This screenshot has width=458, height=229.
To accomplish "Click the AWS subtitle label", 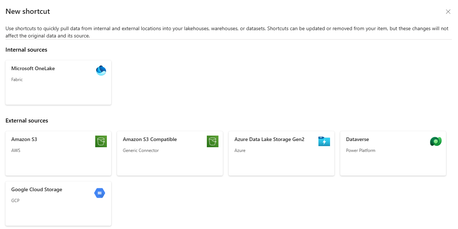I will tap(16, 150).
